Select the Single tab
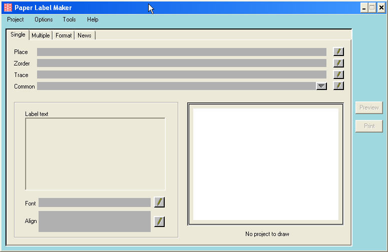Viewport: 388px width, 252px height. [x=18, y=35]
